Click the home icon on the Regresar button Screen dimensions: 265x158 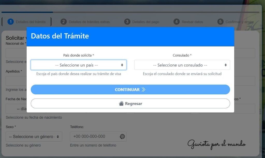coord(121,103)
